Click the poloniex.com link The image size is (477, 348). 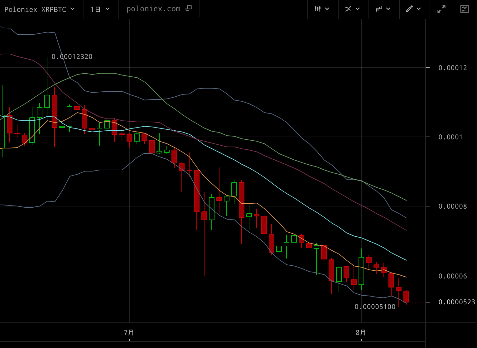coord(153,9)
